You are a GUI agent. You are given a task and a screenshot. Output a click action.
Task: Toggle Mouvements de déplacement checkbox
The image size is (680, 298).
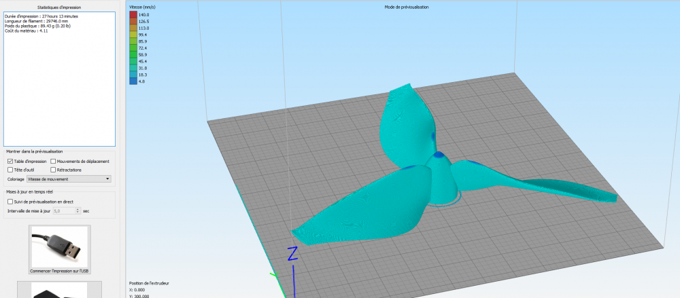click(x=53, y=161)
